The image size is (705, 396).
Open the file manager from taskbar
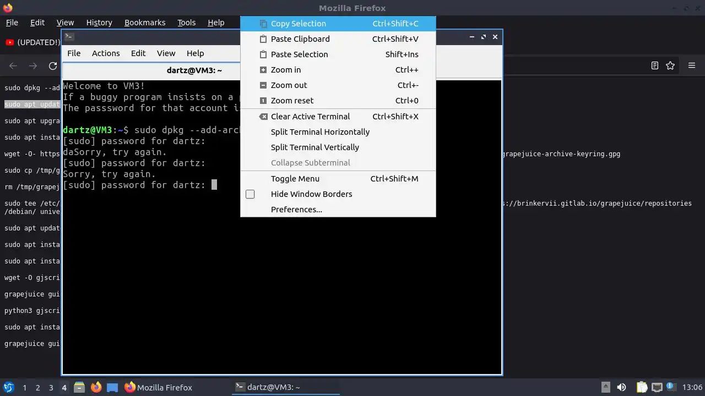coord(79,387)
